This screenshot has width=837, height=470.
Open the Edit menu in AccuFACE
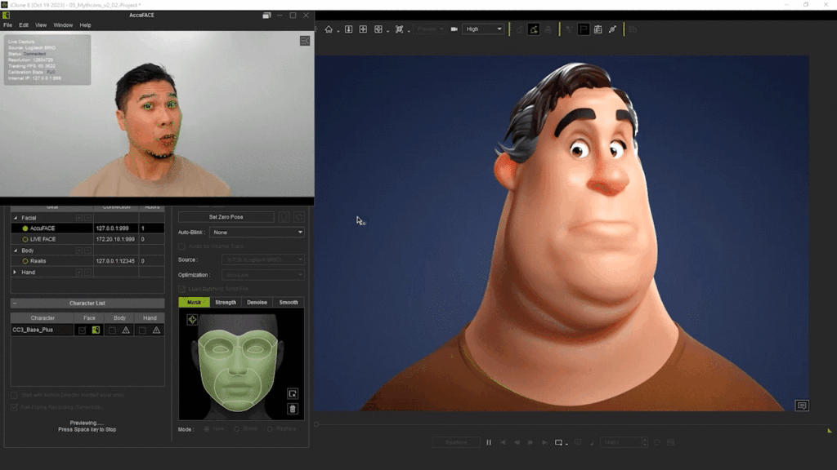click(24, 25)
